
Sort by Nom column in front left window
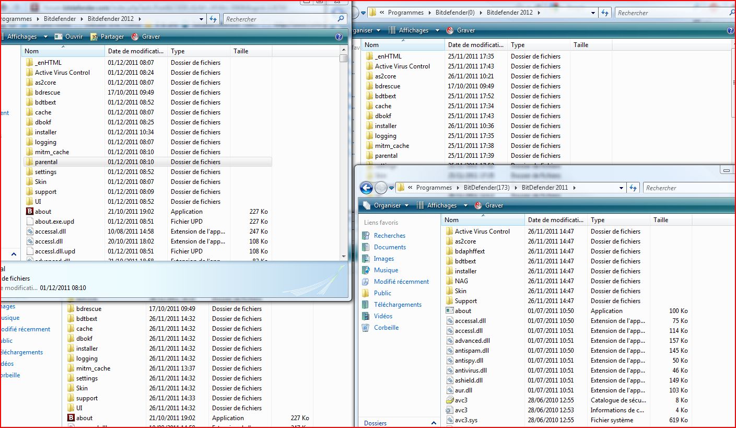pos(64,51)
